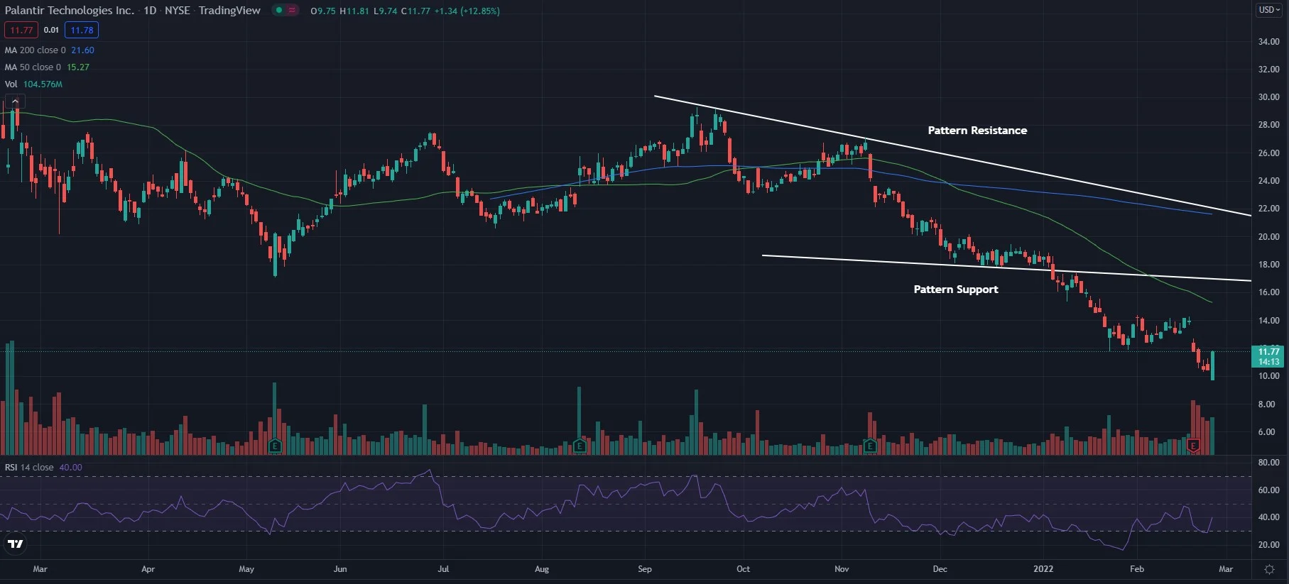Open the May earnings E marker

275,446
